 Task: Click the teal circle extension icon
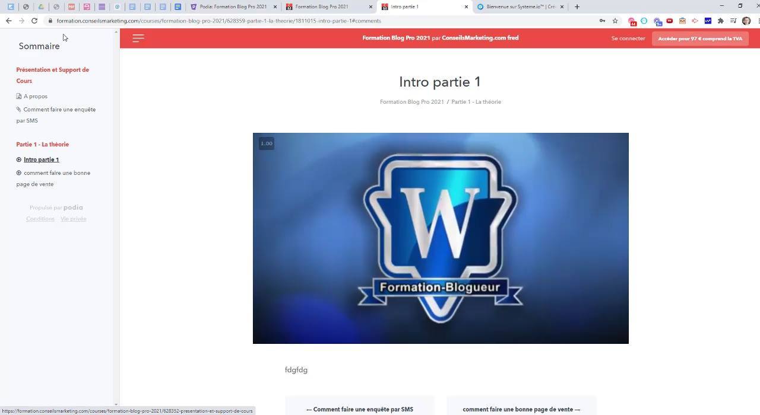[644, 21]
